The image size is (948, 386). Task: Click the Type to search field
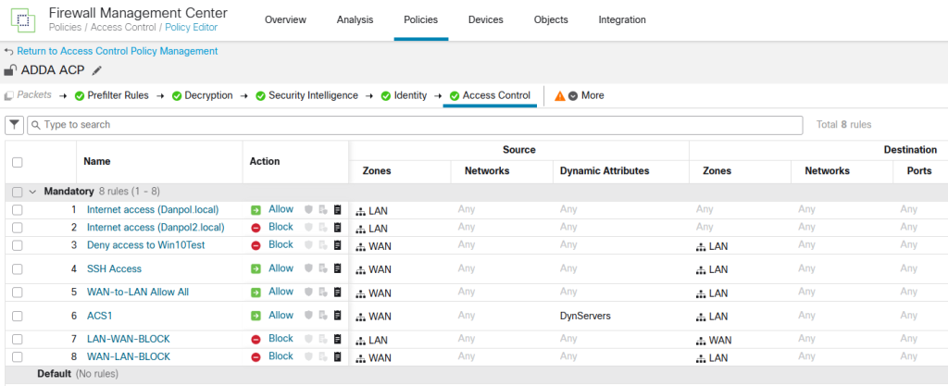point(415,125)
